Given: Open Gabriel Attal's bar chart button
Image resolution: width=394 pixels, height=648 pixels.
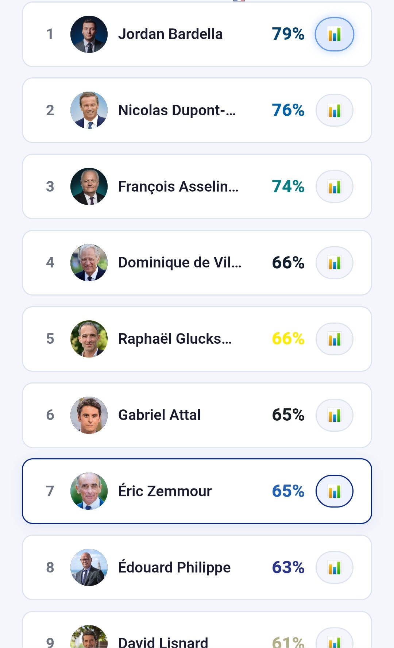Looking at the screenshot, I should 334,415.
